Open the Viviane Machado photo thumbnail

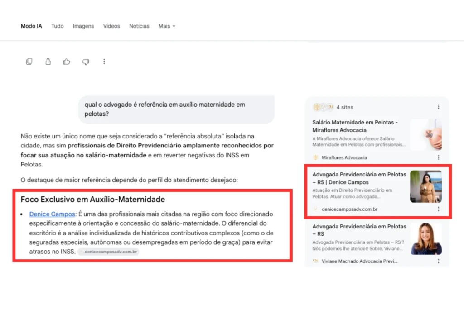tap(426, 239)
